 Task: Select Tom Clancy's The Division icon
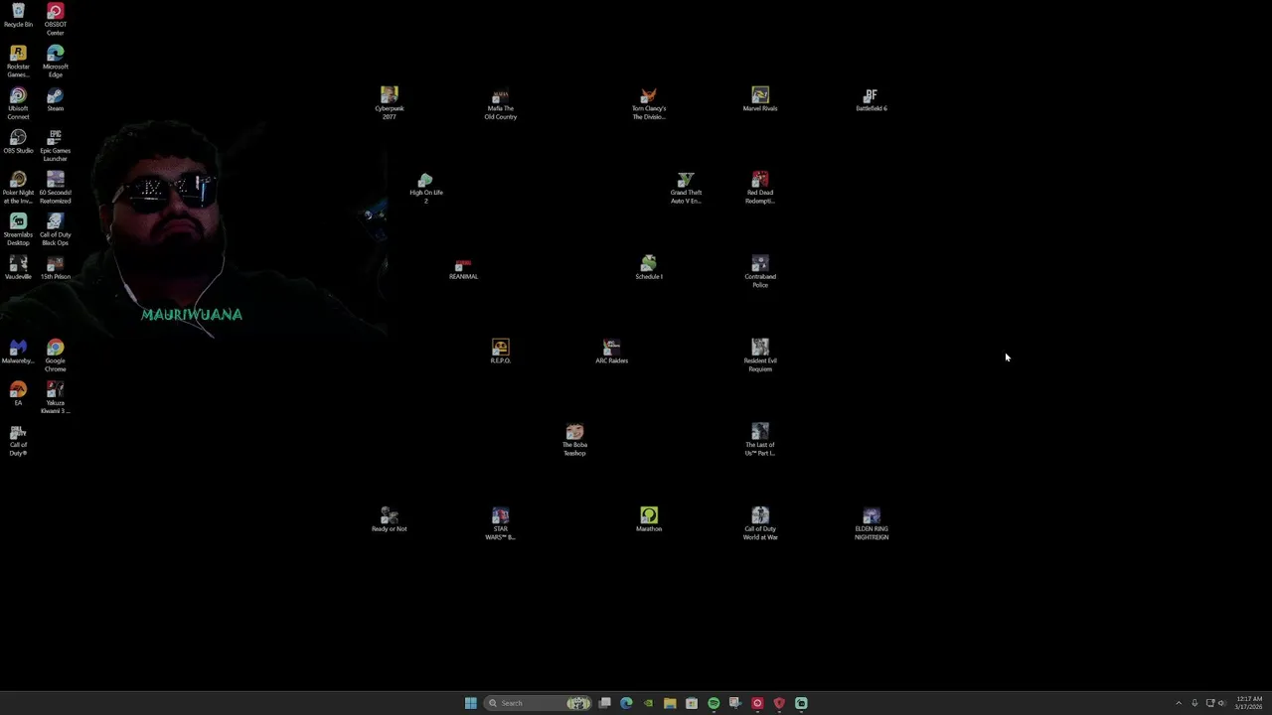click(649, 103)
